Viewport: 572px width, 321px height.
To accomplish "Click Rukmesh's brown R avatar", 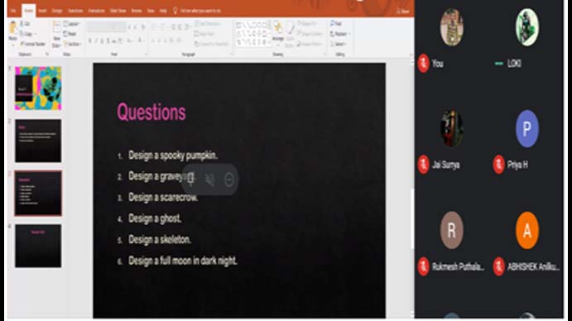I will (x=452, y=230).
